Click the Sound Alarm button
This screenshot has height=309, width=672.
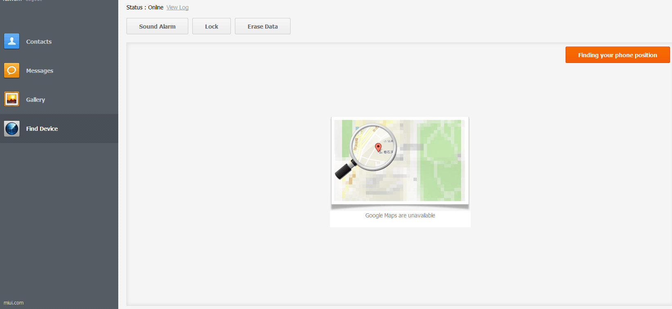pyautogui.click(x=157, y=26)
